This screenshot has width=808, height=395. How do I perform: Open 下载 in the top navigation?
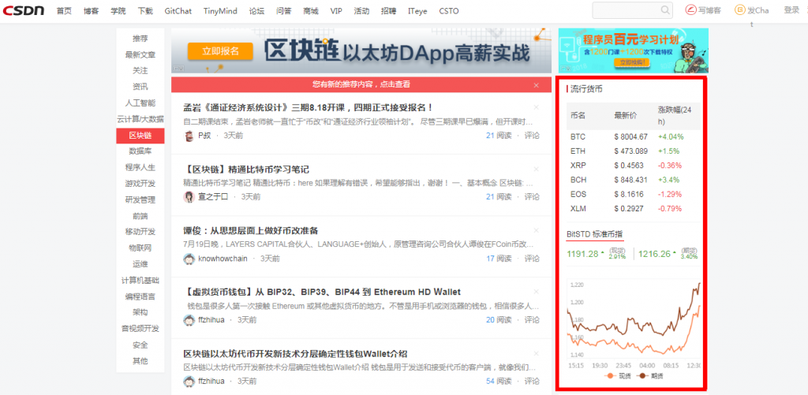click(145, 11)
